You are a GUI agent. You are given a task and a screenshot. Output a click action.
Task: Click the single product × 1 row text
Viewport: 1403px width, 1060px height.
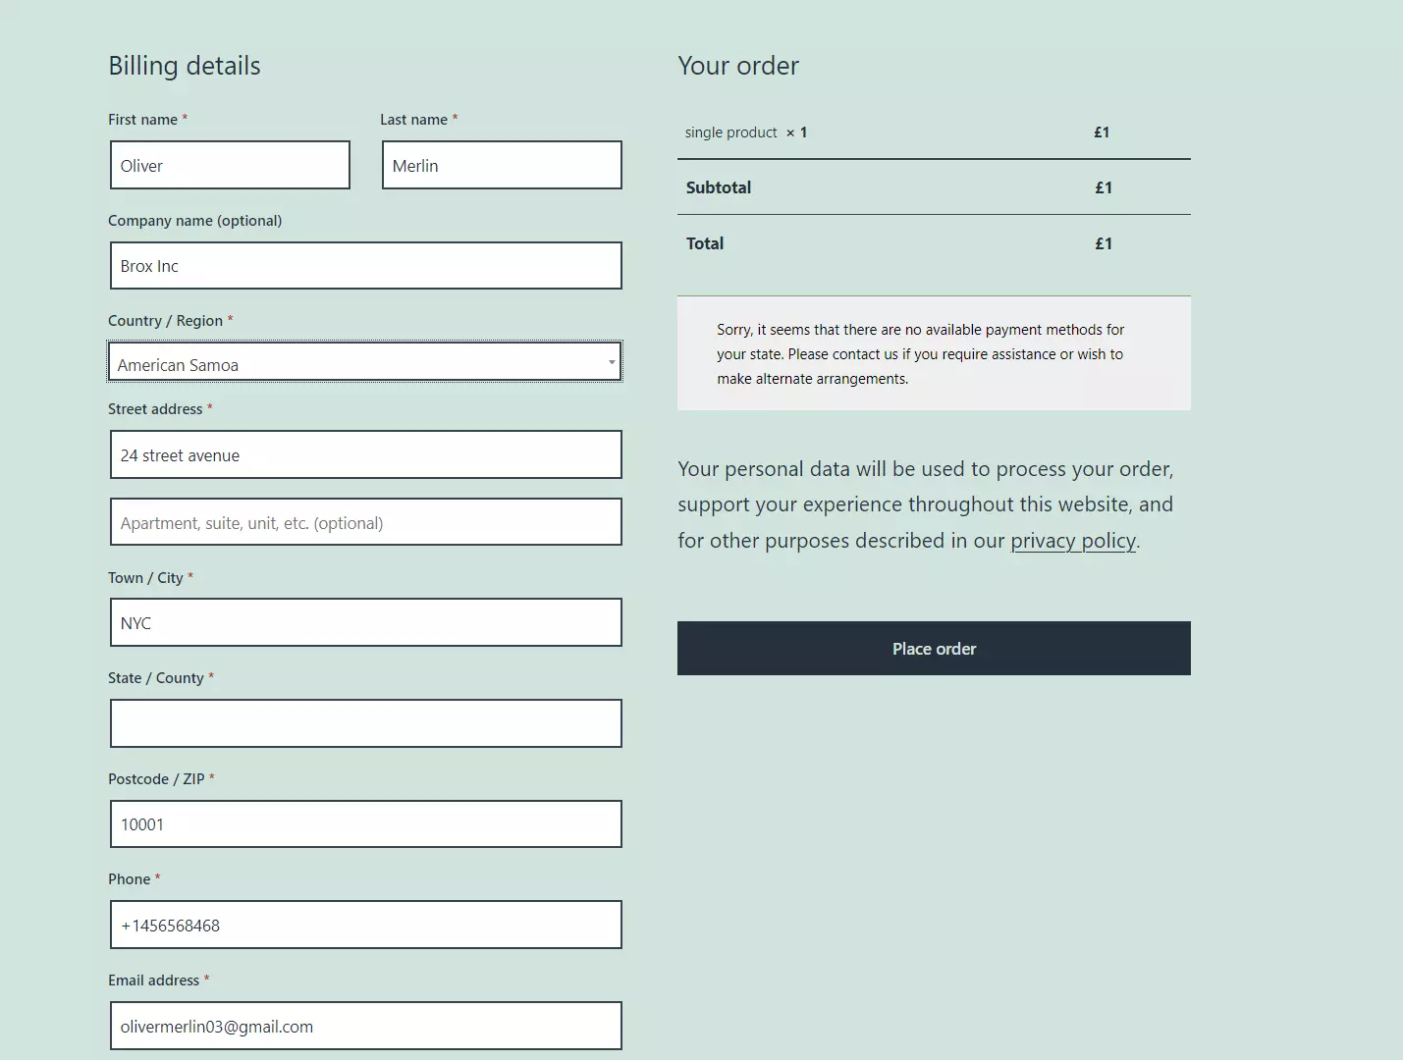(x=746, y=132)
